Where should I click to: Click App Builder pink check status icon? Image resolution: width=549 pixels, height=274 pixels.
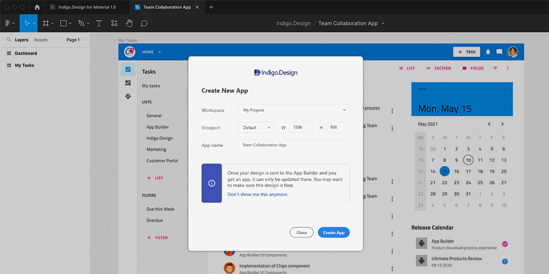click(x=505, y=244)
